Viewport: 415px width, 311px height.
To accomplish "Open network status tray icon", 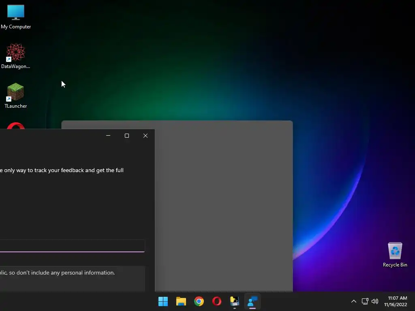I will tap(365, 301).
